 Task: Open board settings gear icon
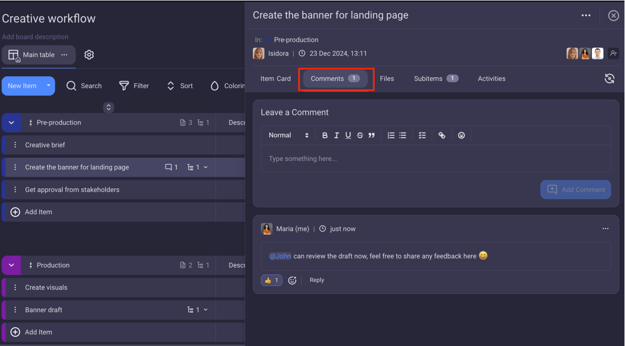[x=89, y=55]
